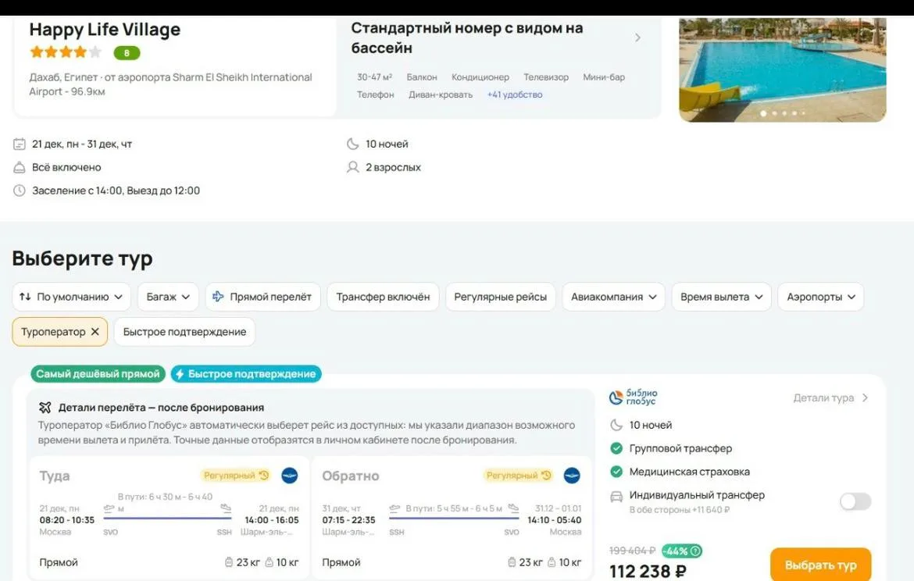Open the Авиакомпания dropdown

(613, 297)
